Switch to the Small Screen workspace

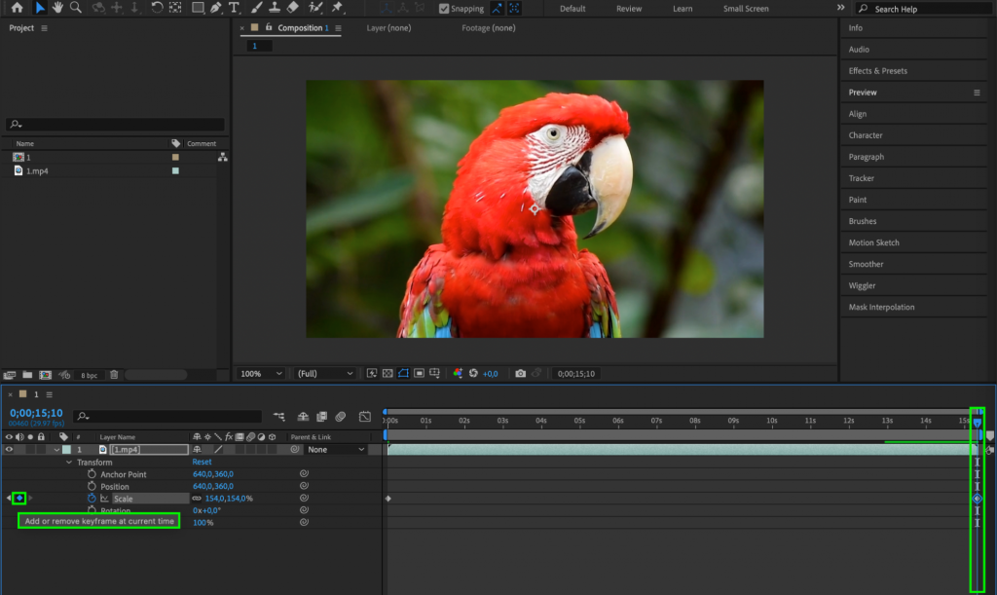coord(745,8)
